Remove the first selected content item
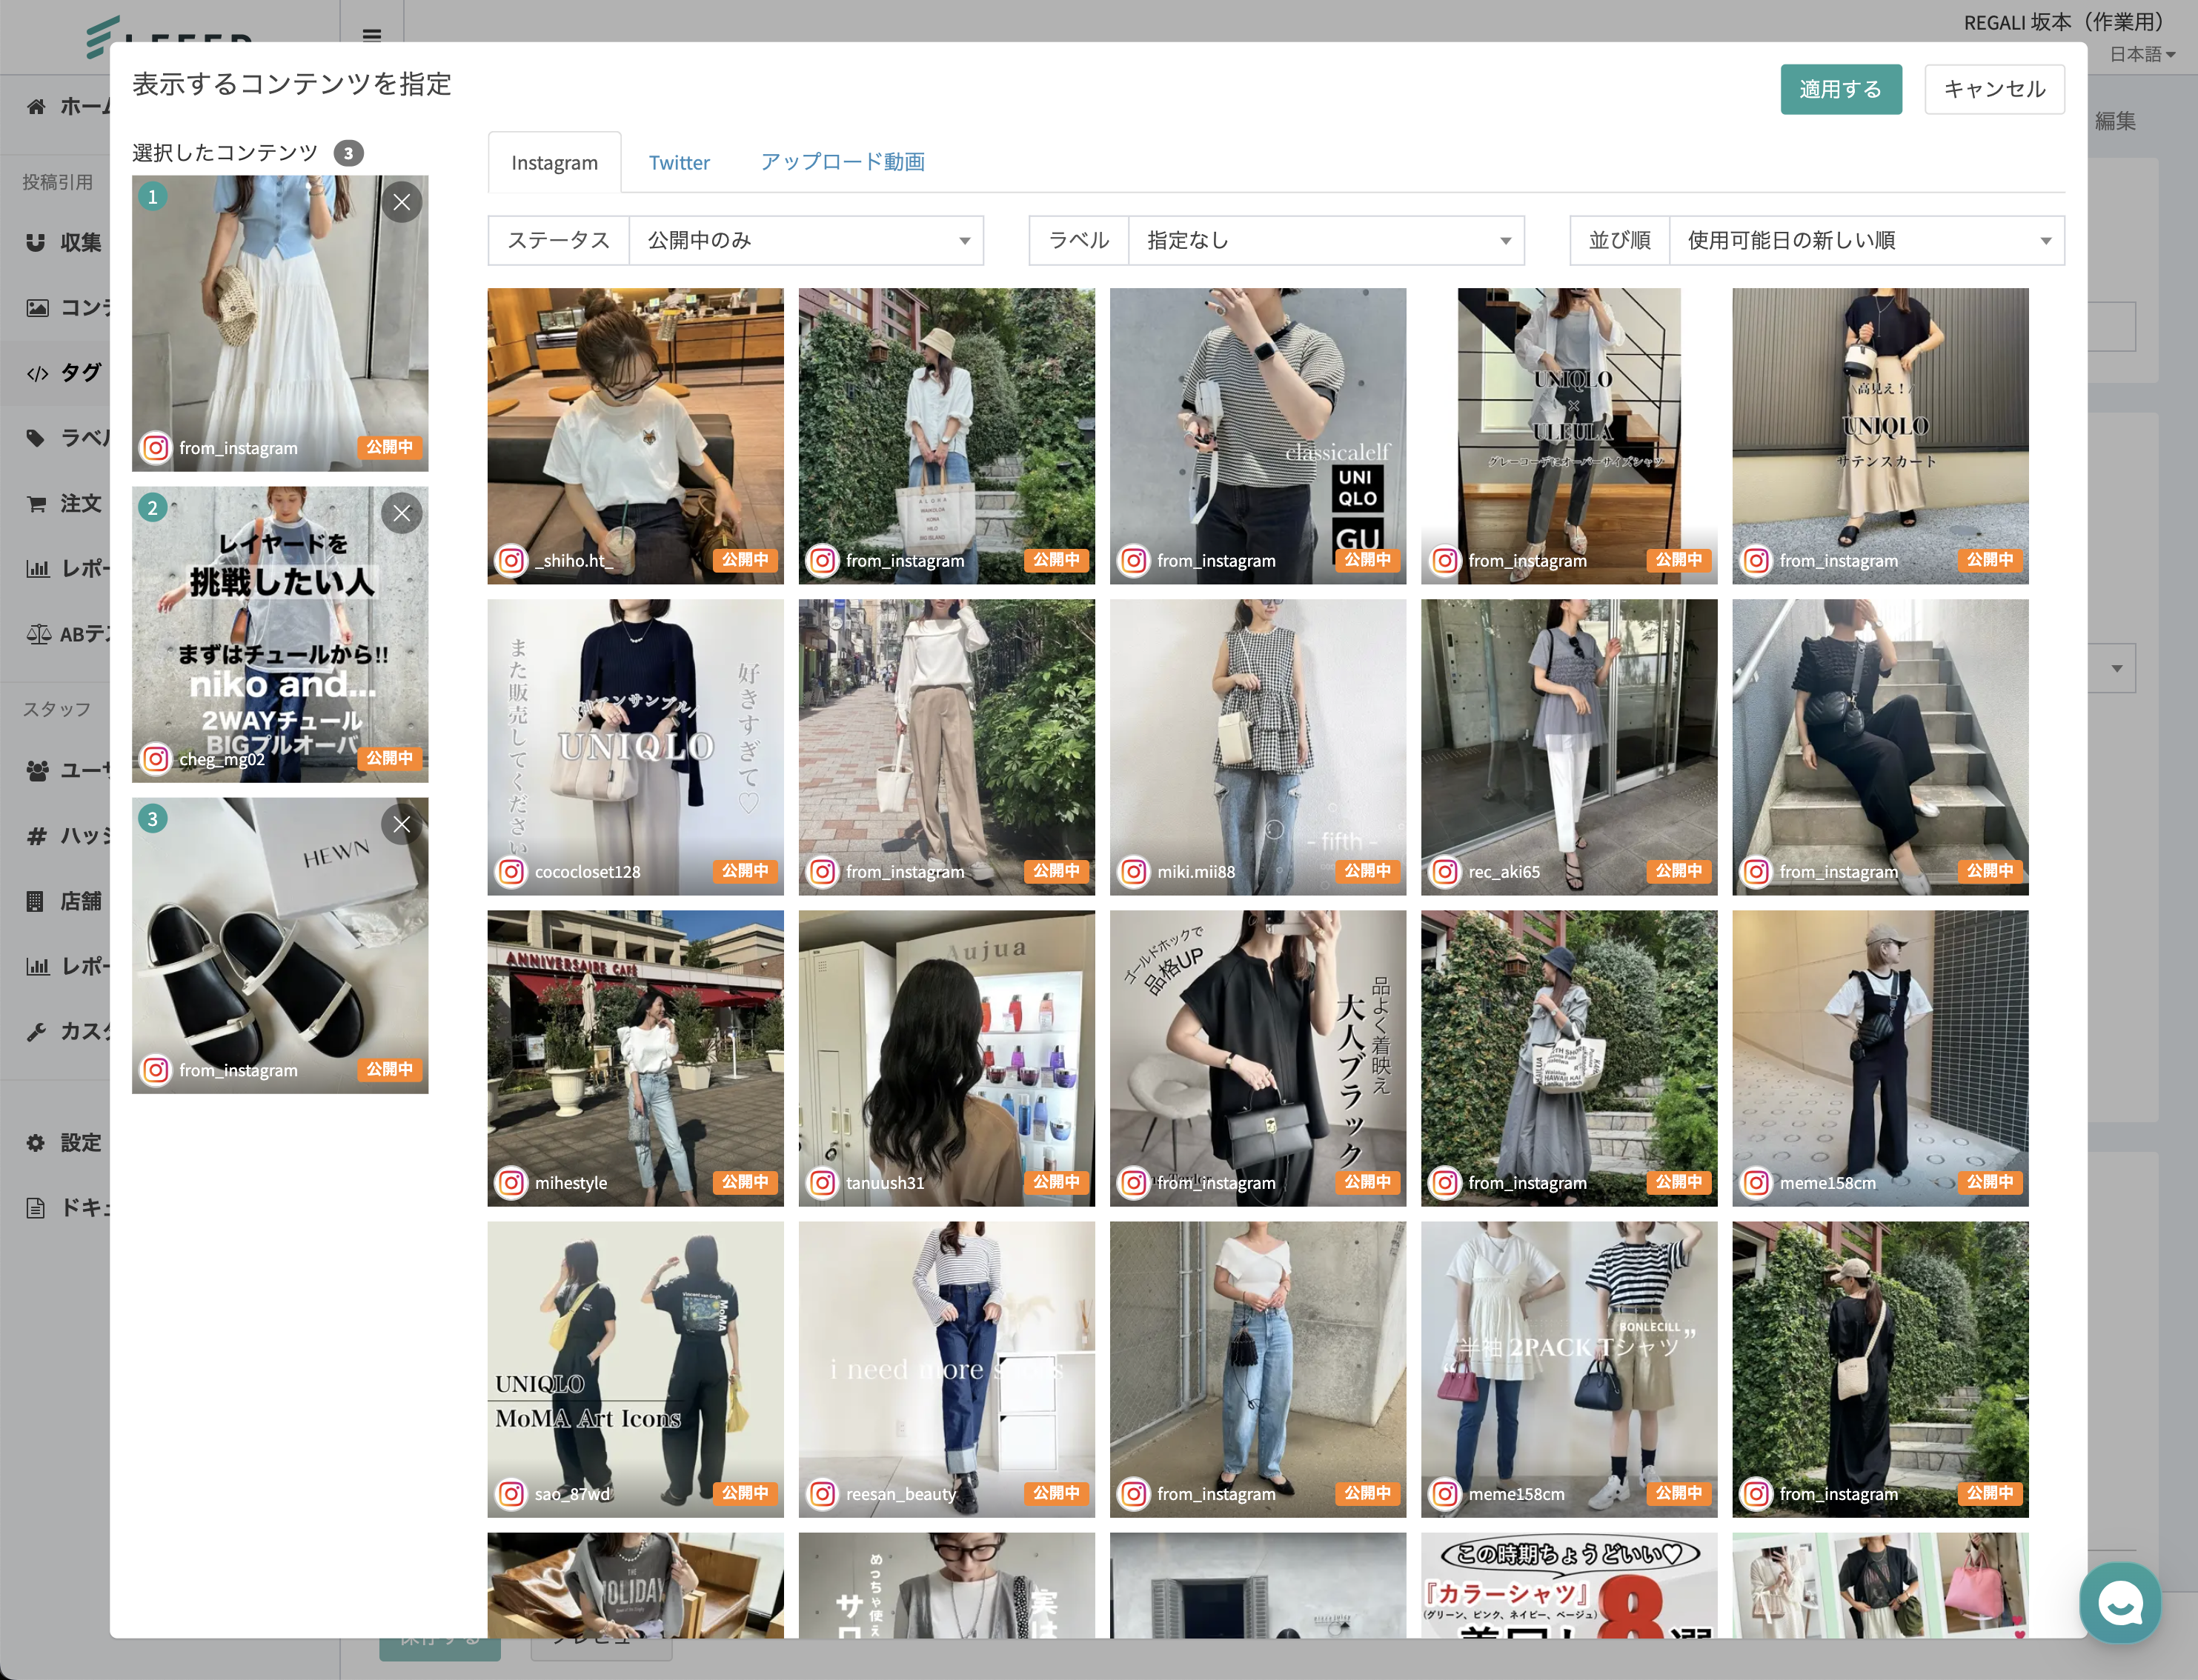2198x1680 pixels. (401, 203)
